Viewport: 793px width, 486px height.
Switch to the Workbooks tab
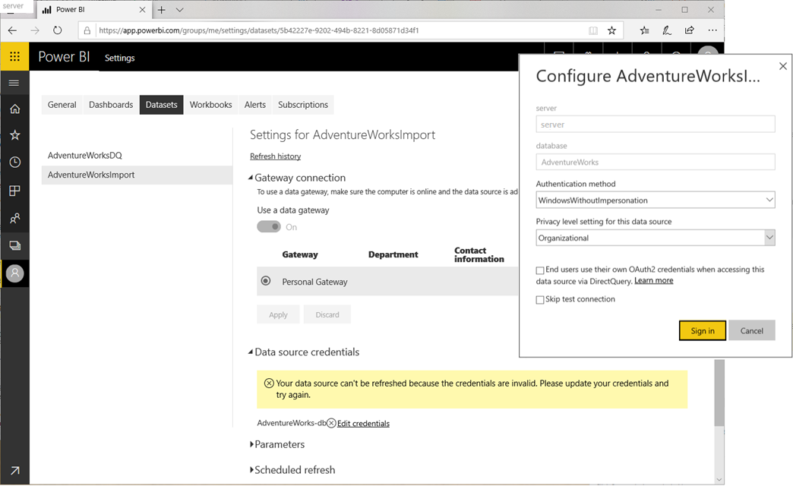click(210, 105)
